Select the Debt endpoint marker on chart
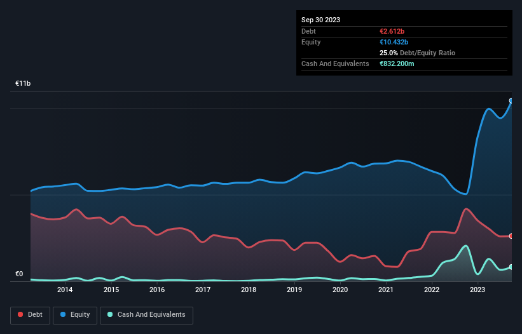522x334 pixels. click(511, 236)
